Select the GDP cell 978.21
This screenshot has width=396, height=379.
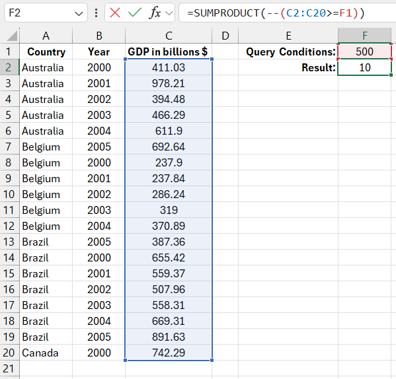coord(169,83)
